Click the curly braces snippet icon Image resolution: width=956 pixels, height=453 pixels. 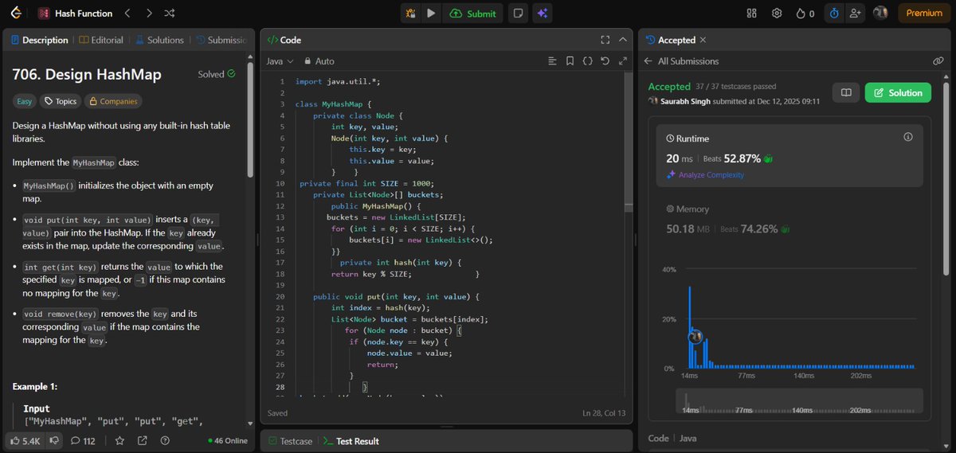[x=587, y=61]
